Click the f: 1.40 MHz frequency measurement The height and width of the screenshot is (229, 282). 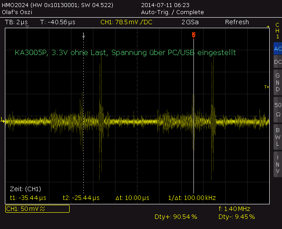[234, 209]
